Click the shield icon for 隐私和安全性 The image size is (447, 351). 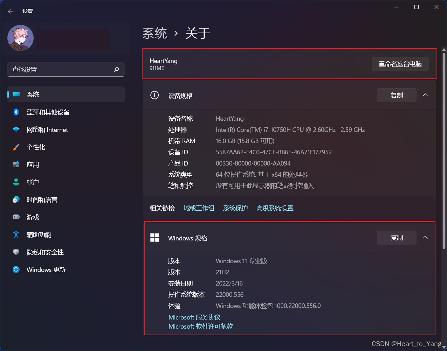(16, 252)
